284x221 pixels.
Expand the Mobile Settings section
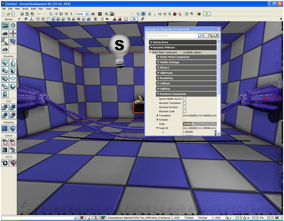186,62
